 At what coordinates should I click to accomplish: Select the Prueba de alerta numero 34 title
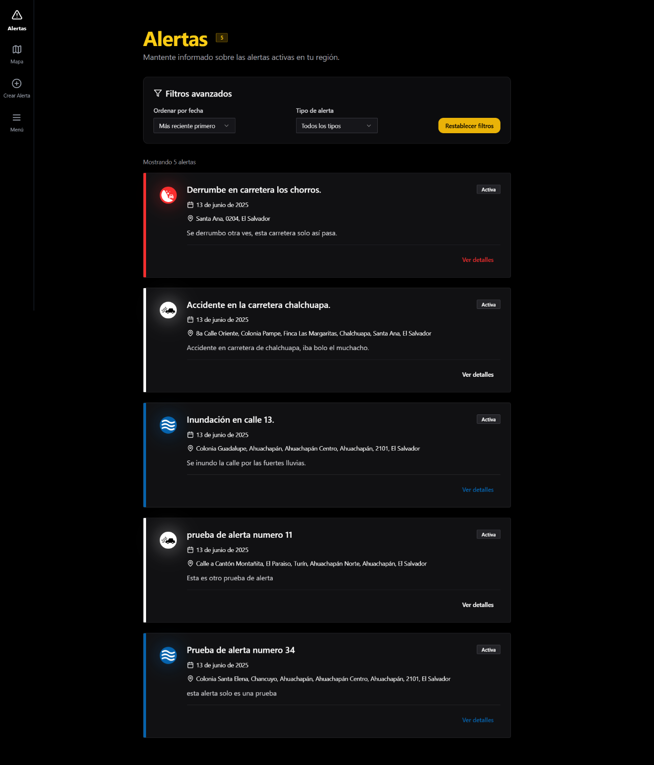point(241,650)
